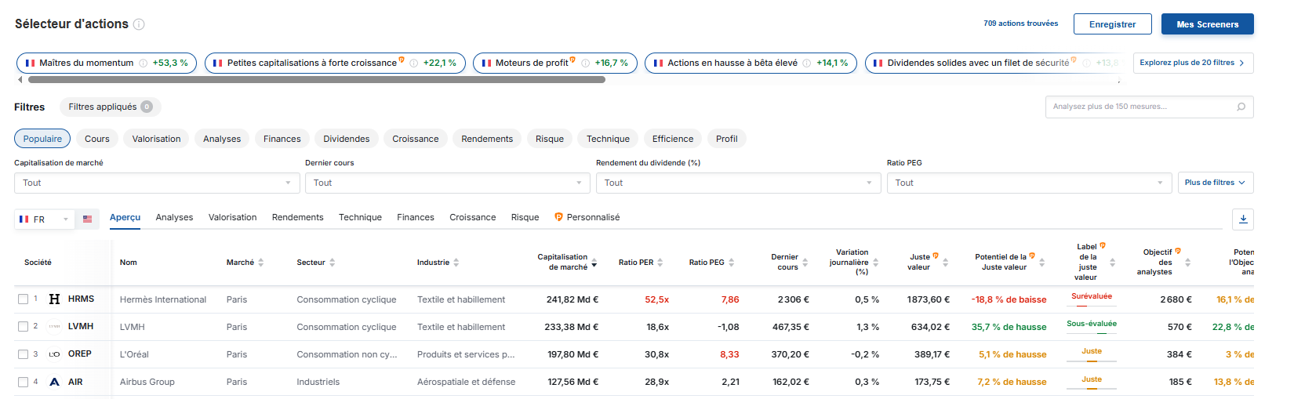Image resolution: width=1294 pixels, height=399 pixels.
Task: Click Airbus company logo icon
Action: point(54,382)
